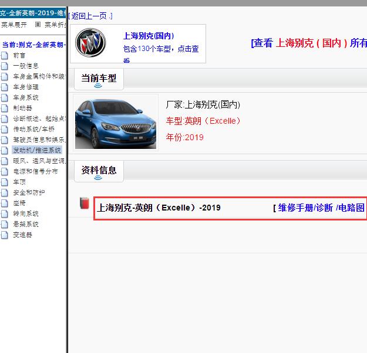
Task: Click the page icon next to 车身金属构件
Action: [x=5, y=76]
